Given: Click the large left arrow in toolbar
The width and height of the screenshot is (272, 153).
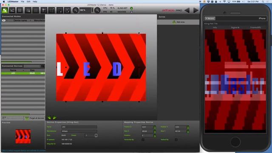Looking at the screenshot, I should (187, 10).
